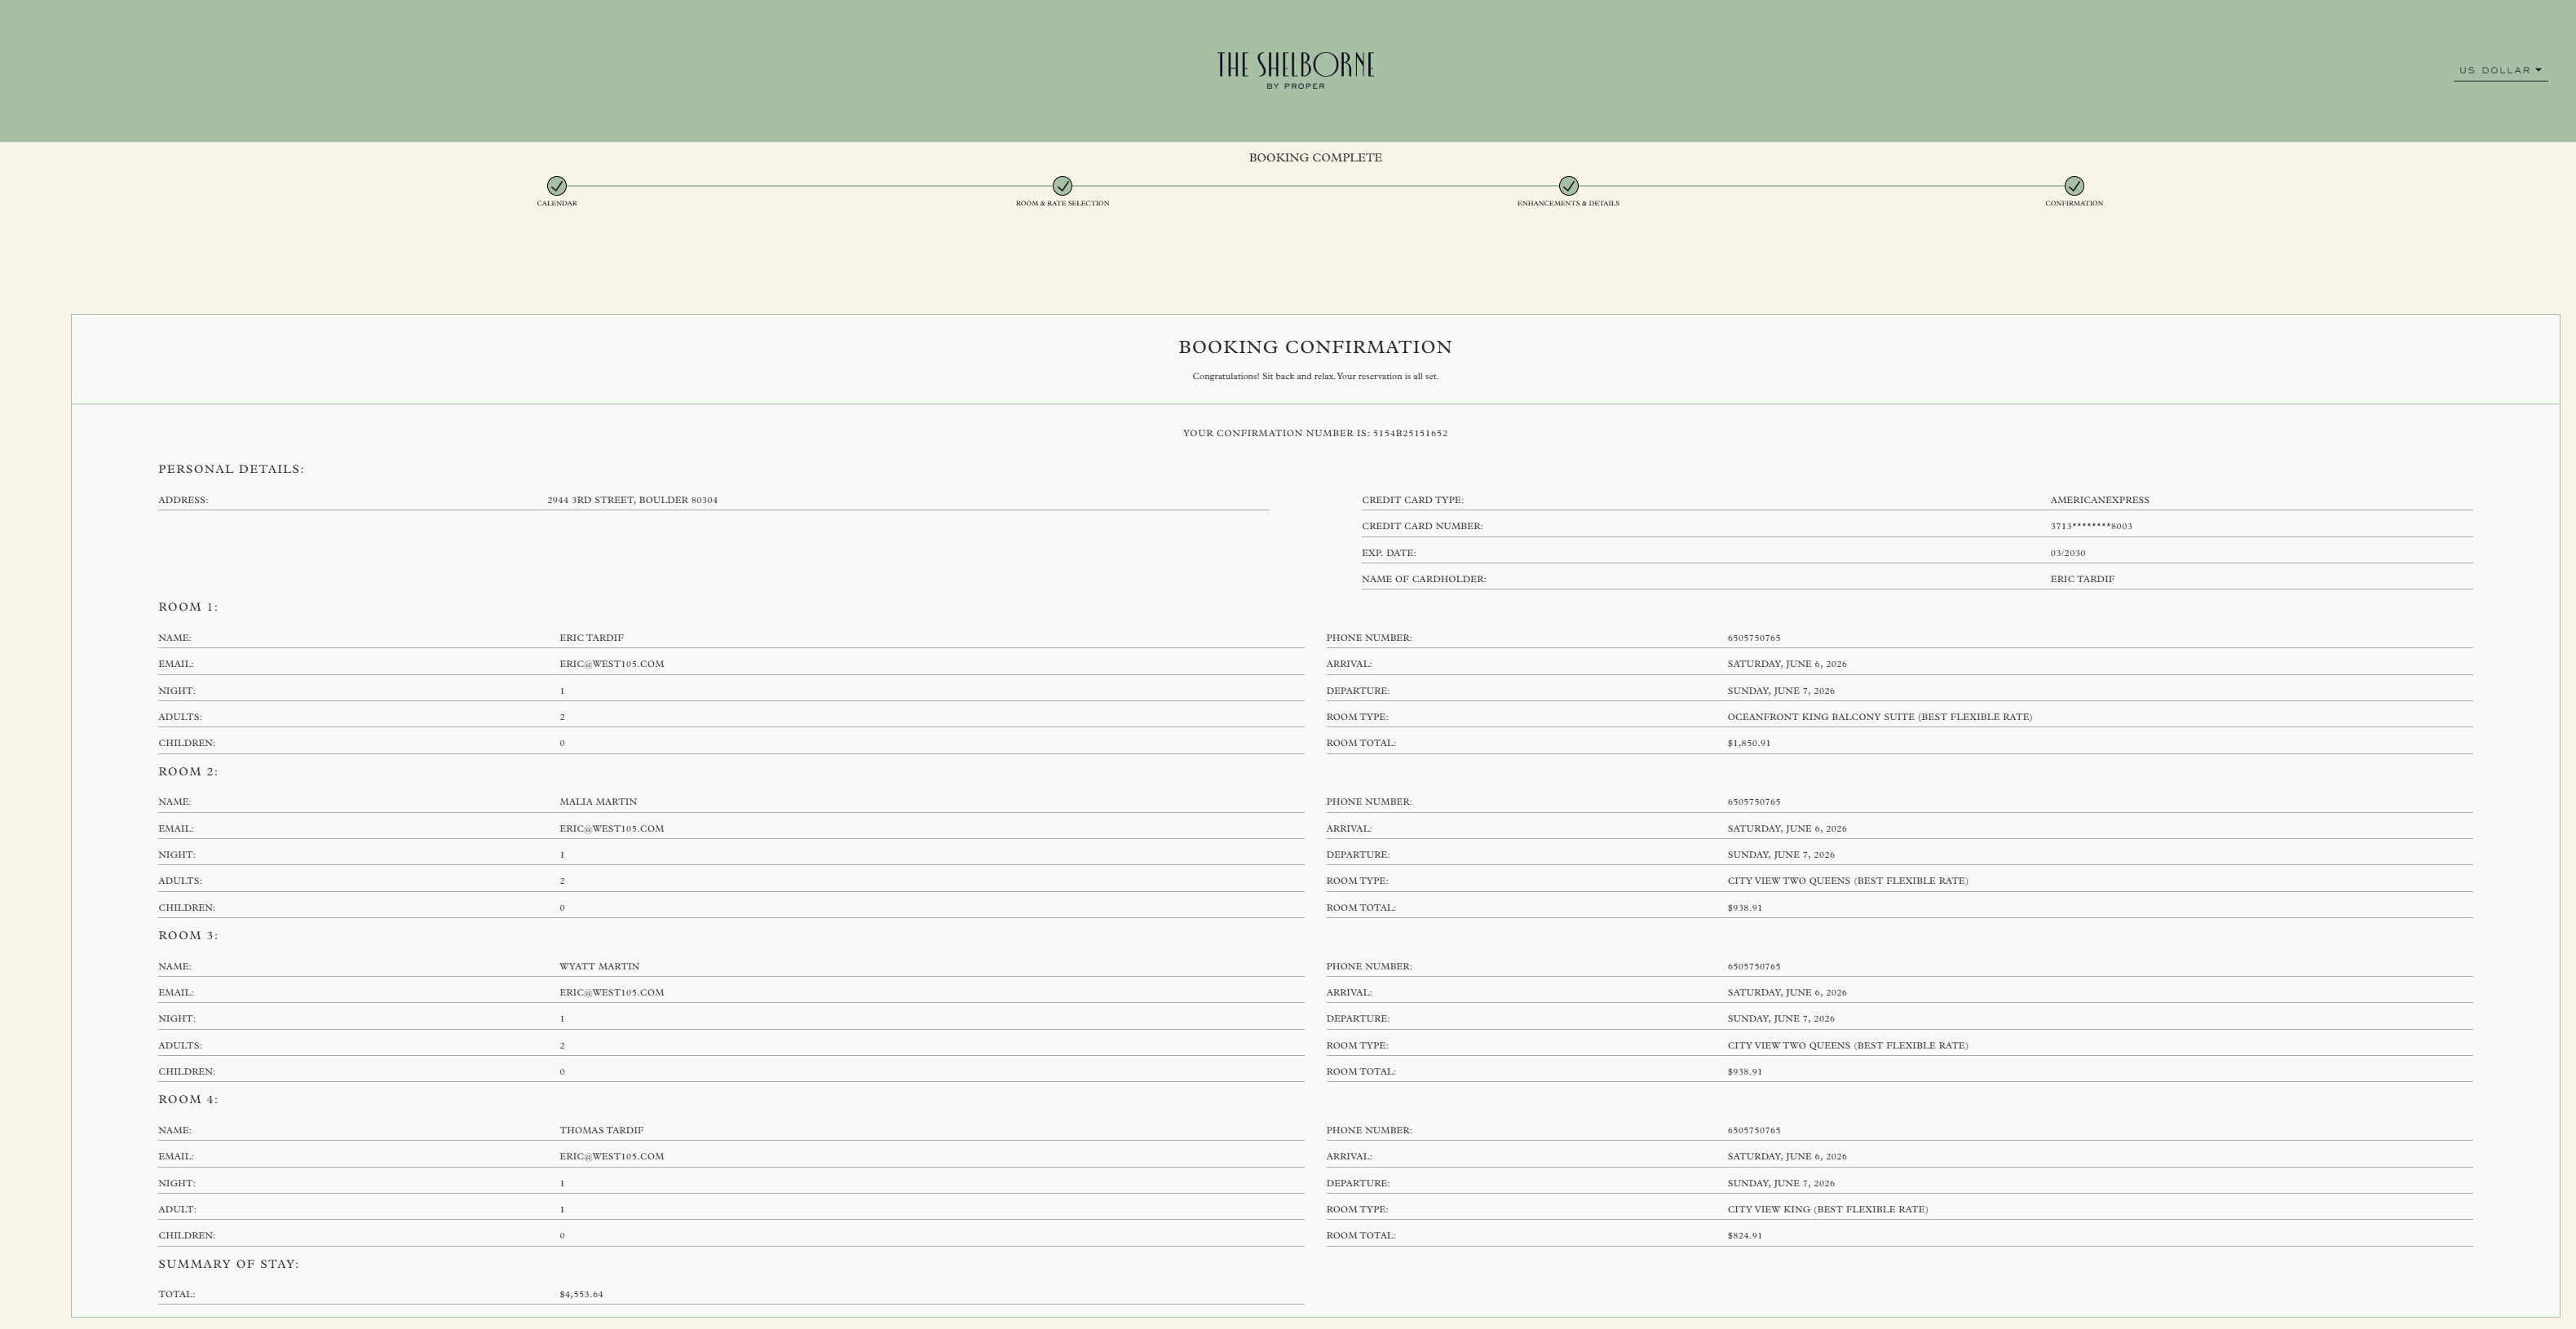The height and width of the screenshot is (1329, 2576).
Task: Click the stay total $4,553.64
Action: coord(581,1295)
